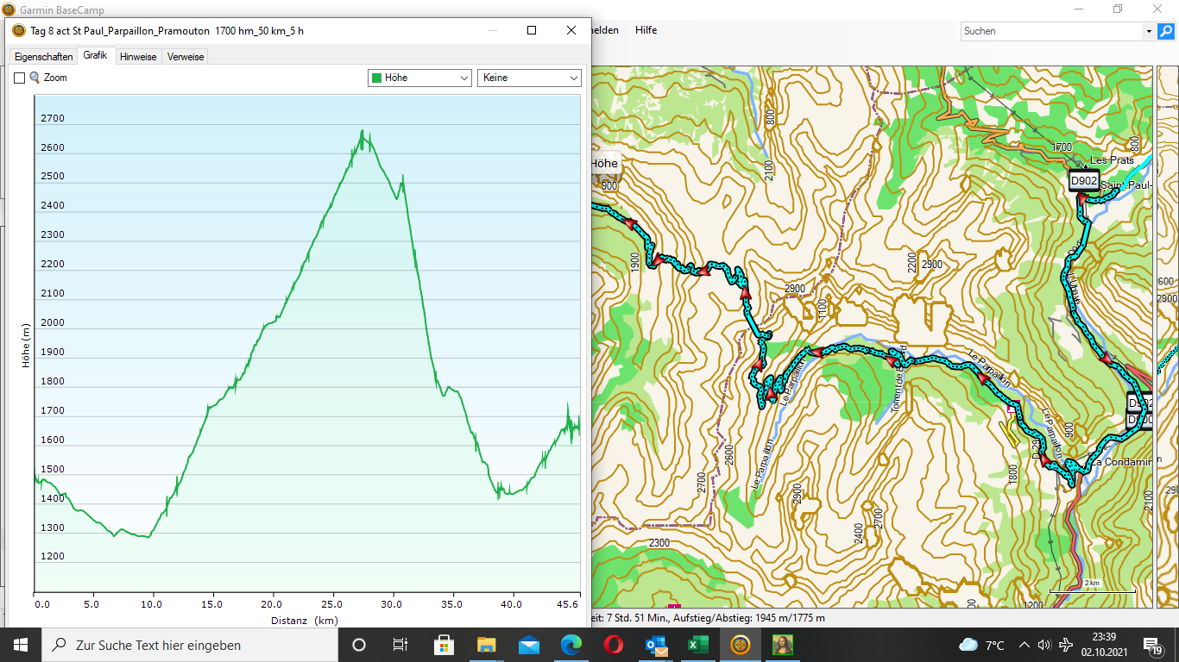This screenshot has width=1179, height=662.
Task: Open Microsoft Edge from the taskbar
Action: point(571,645)
